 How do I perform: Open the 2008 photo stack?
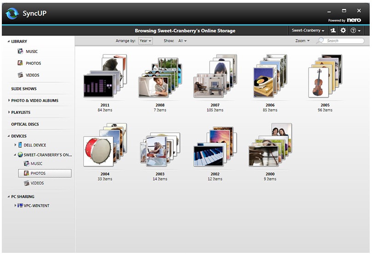(160, 78)
